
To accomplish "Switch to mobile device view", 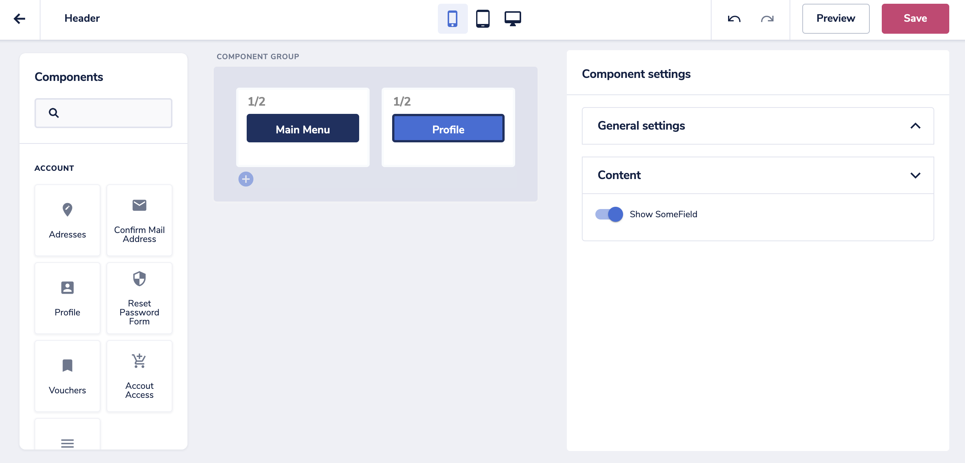I will 453,19.
